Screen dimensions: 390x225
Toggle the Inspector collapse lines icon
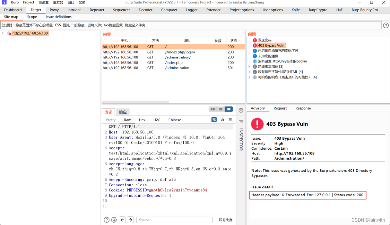pos(241,122)
